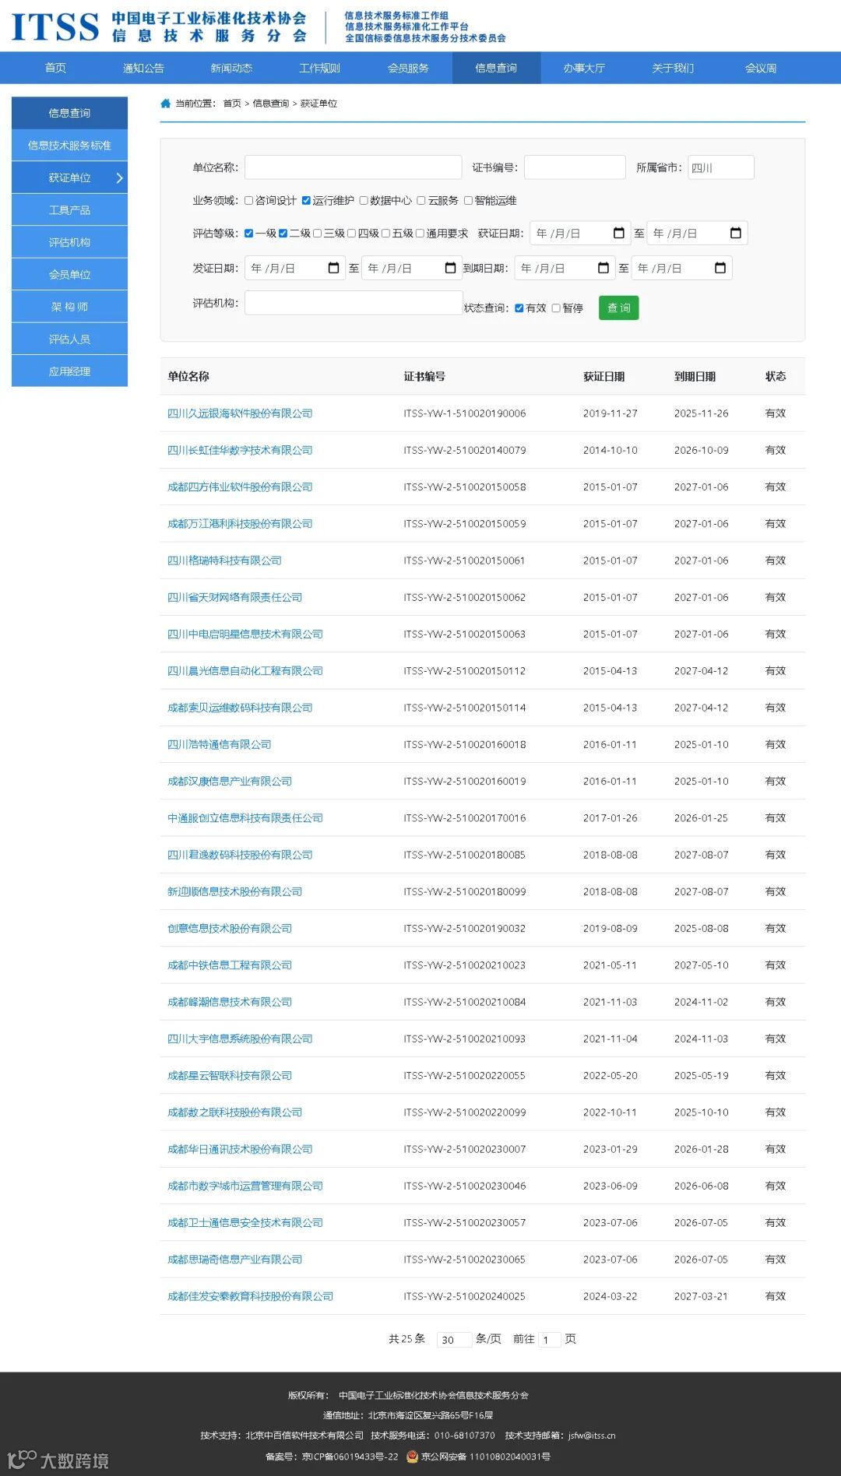The width and height of the screenshot is (841, 1476).
Task: Check the 数据中心 checkbox
Action: [364, 201]
